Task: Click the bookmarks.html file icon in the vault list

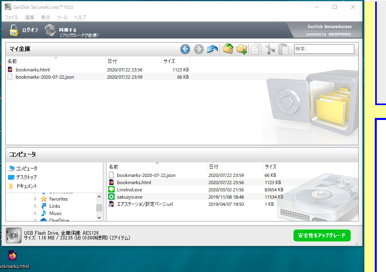Action: pyautogui.click(x=10, y=69)
